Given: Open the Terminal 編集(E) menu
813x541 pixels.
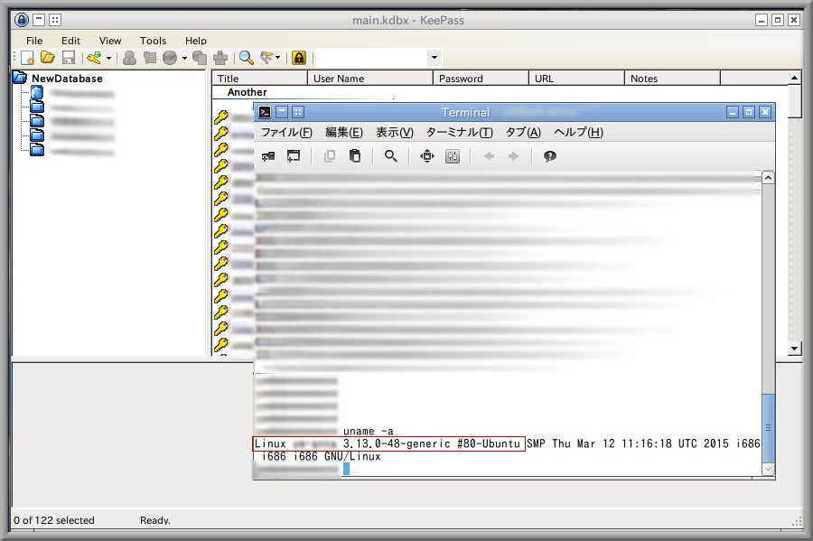Looking at the screenshot, I should point(344,133).
